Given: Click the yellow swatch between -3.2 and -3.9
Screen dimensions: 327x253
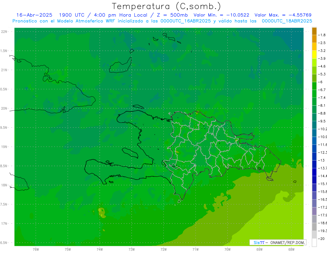Looking at the screenshot, I should pos(314,55).
